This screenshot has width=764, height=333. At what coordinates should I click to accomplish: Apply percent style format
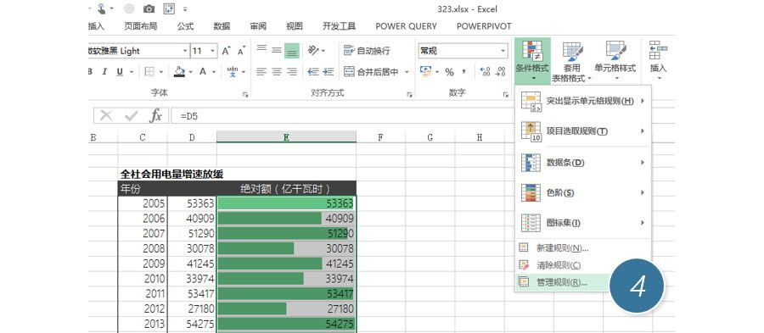(449, 72)
